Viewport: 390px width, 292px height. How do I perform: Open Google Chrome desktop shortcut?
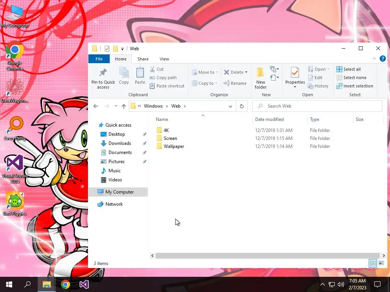[x=15, y=56]
